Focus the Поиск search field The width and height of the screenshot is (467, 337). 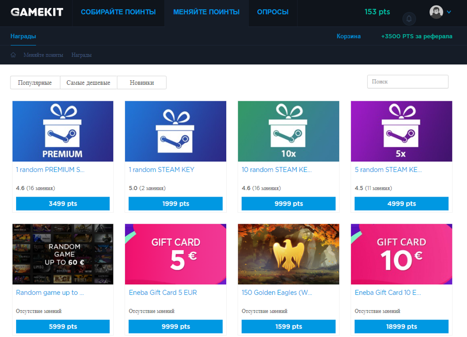click(408, 82)
